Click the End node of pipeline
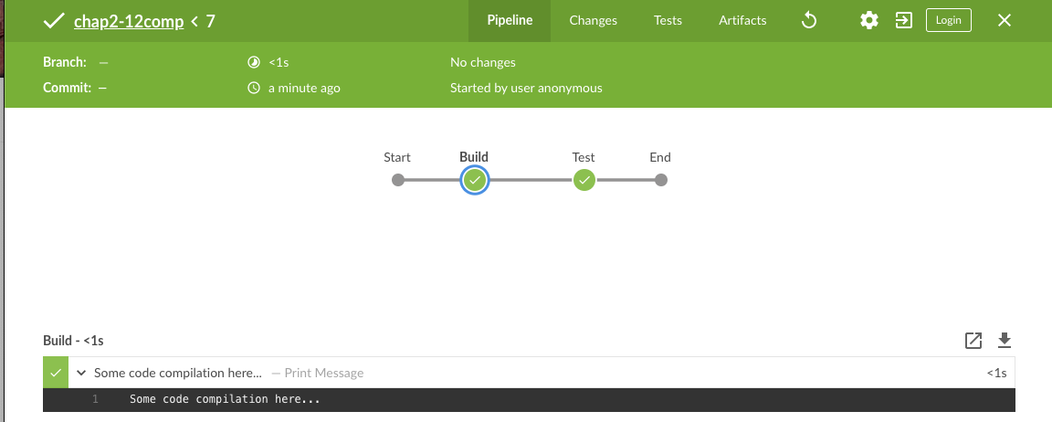This screenshot has width=1052, height=422. click(661, 180)
